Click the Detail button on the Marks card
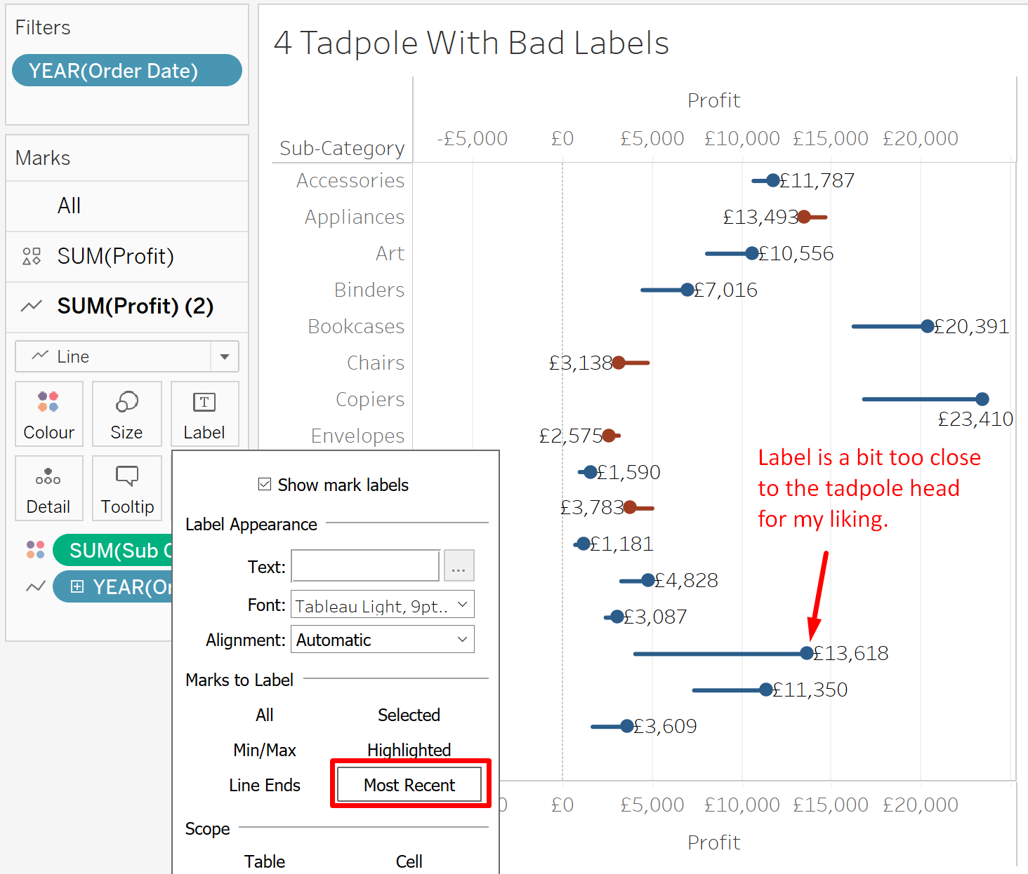Viewport: 1028px width, 874px height. [48, 488]
